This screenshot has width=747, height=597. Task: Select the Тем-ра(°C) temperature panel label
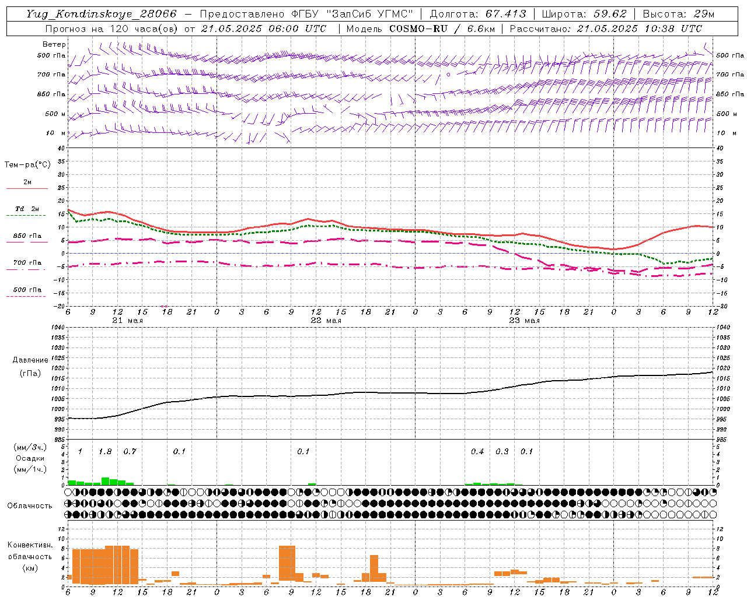click(27, 165)
